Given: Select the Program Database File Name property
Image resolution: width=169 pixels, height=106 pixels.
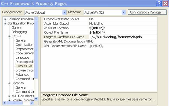Looking at the screenshot, I should (x=64, y=37).
